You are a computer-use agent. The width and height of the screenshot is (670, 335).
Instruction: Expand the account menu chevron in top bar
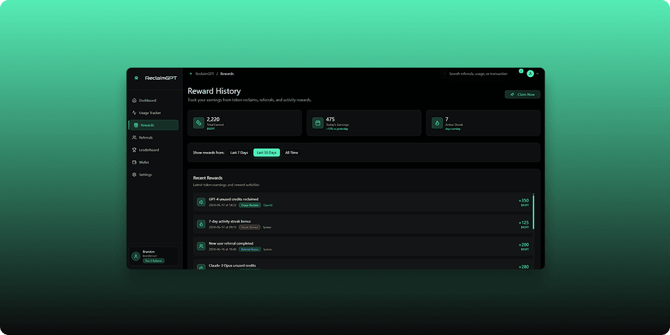pos(537,74)
